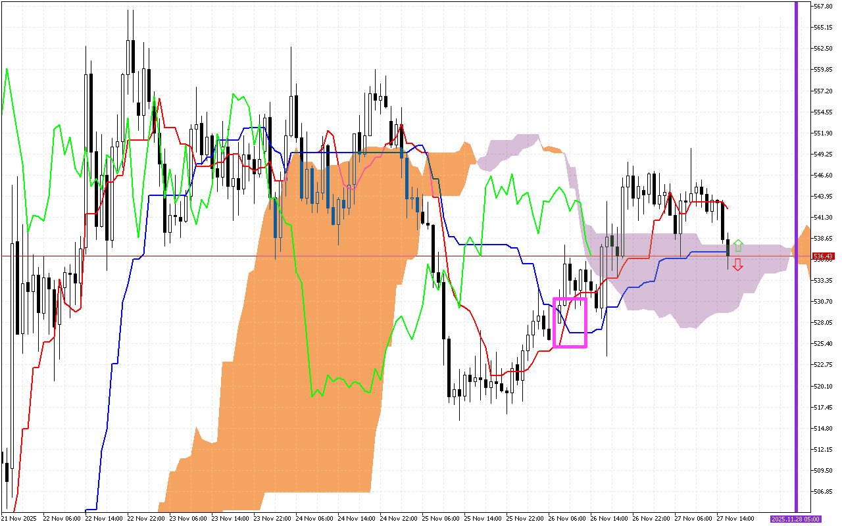Click the 543.95 price axis label
The width and height of the screenshot is (842, 526).
pyautogui.click(x=824, y=197)
